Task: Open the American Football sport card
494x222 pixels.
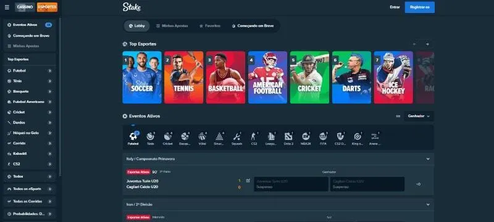Action: 267,77
